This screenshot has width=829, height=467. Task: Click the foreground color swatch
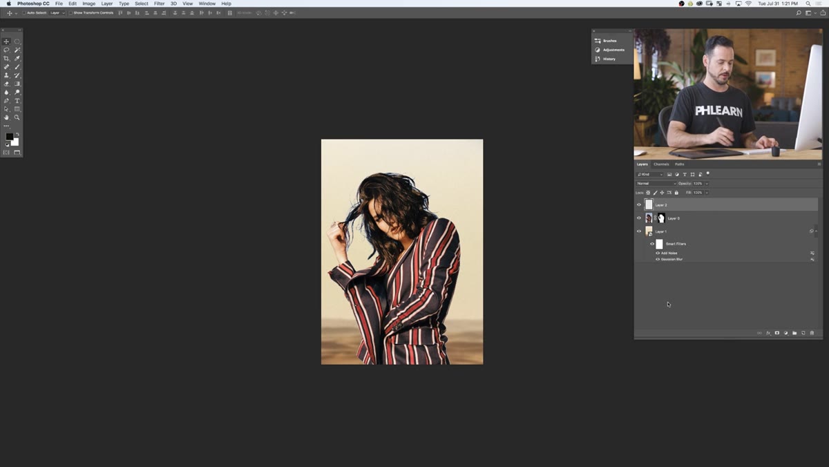point(9,136)
